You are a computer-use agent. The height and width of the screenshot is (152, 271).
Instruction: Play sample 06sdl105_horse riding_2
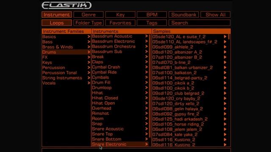point(225,124)
